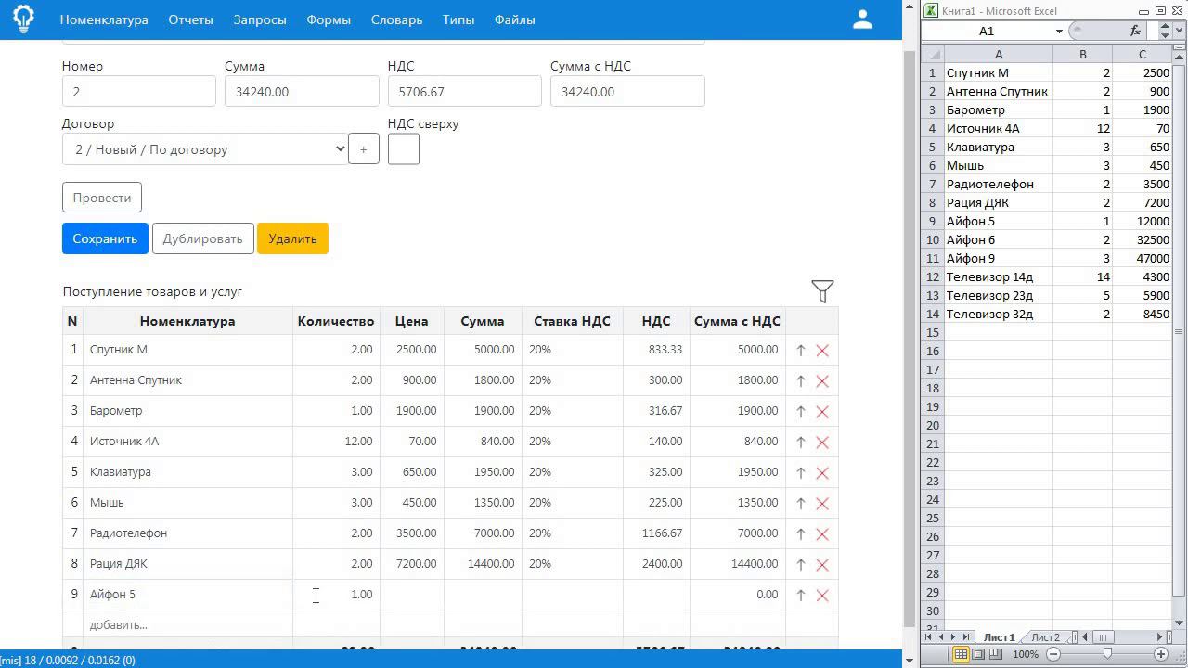Screen dimensions: 1188x668
Task: Expand the Договор dropdown
Action: pos(204,149)
